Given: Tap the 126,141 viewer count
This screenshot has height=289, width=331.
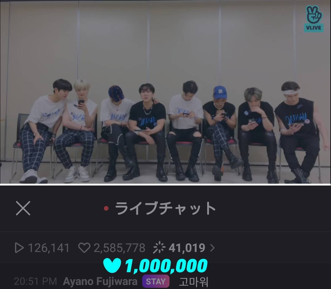Looking at the screenshot, I should [48, 248].
